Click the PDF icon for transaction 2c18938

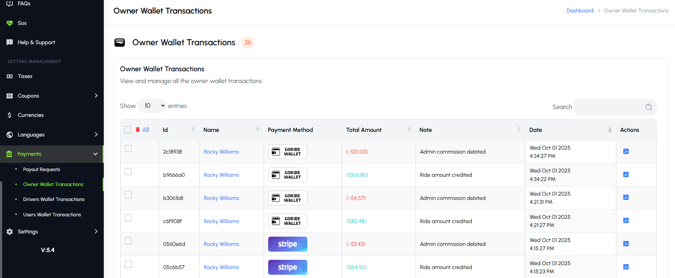[626, 151]
